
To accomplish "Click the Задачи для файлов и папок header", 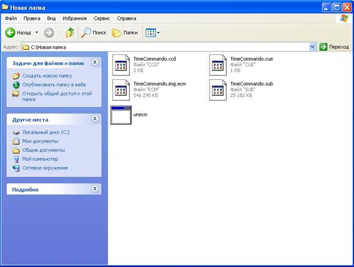I will tap(48, 63).
